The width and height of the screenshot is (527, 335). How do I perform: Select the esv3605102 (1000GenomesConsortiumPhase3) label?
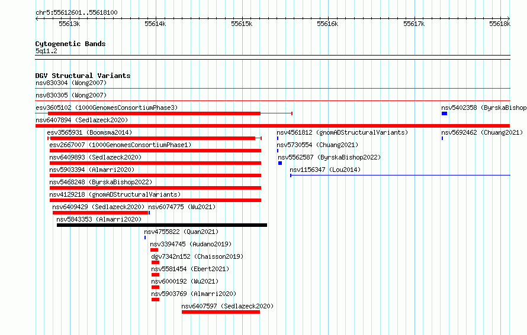pos(107,108)
